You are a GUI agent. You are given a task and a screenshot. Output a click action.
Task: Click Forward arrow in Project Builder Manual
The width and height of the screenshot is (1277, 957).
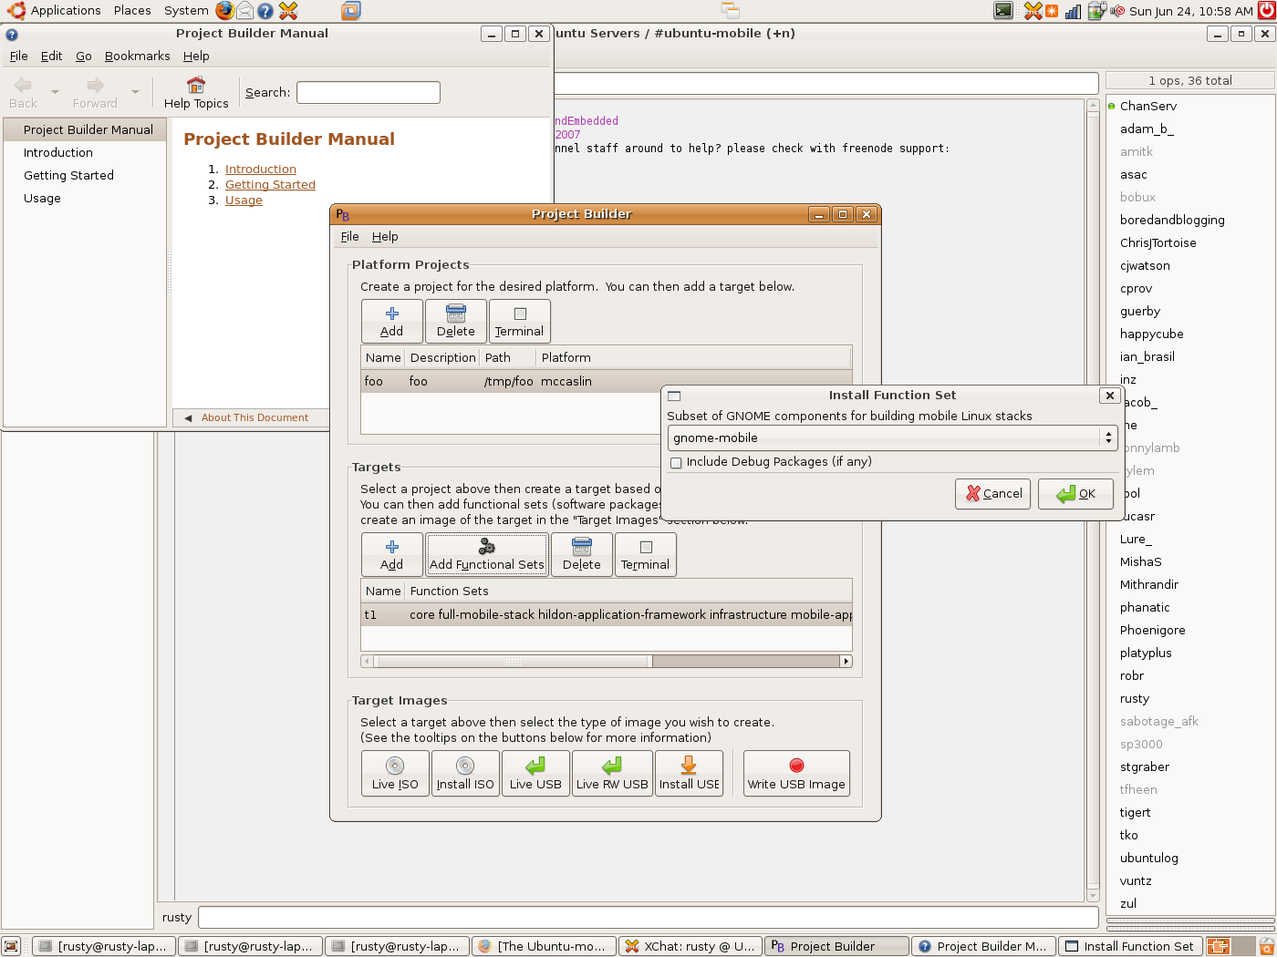click(x=95, y=93)
